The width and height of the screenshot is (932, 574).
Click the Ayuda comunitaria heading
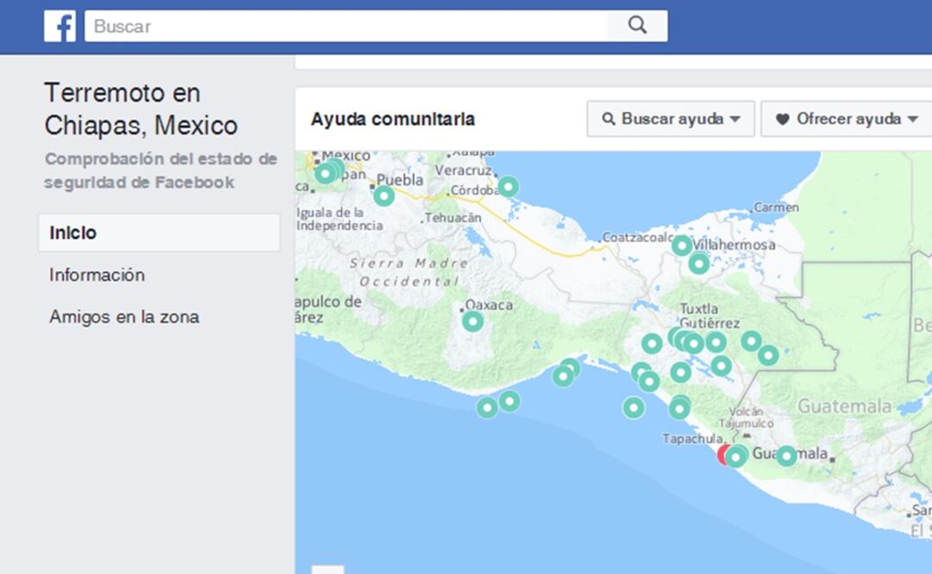pos(392,119)
